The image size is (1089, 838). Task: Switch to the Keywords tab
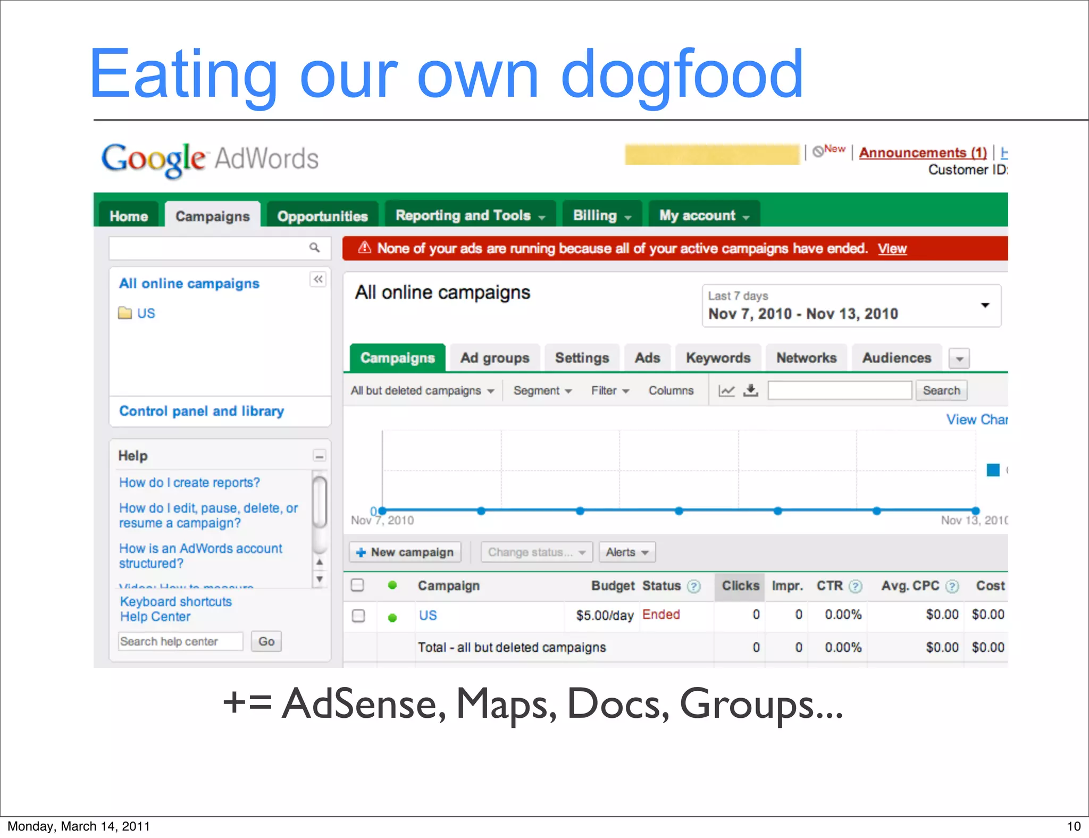coord(718,358)
